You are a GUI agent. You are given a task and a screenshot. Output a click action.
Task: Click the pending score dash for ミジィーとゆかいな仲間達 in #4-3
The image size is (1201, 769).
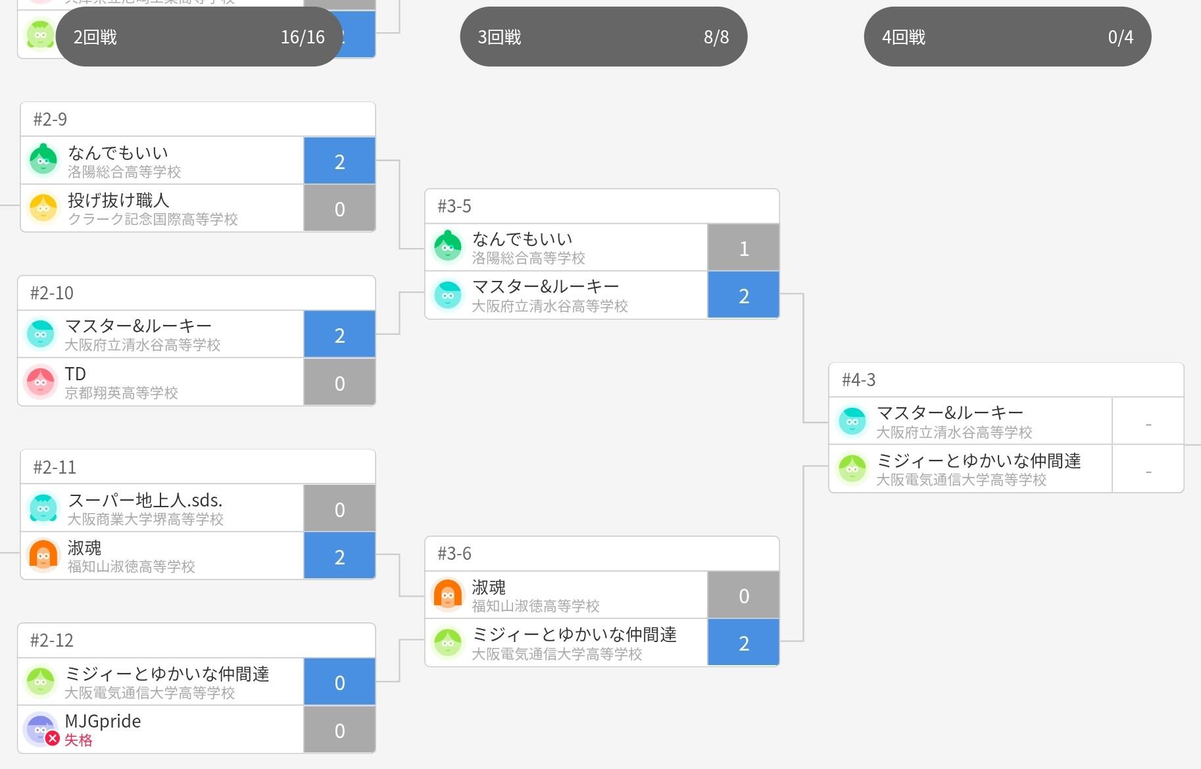tap(1148, 472)
